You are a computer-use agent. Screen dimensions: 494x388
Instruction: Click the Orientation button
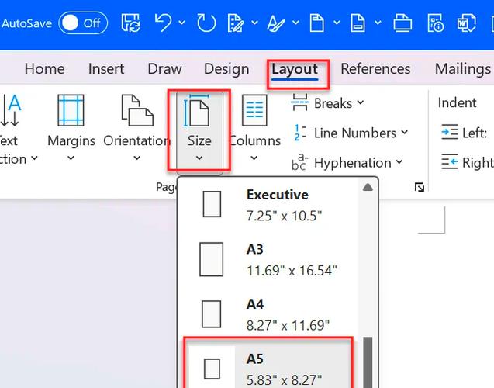coord(136,129)
